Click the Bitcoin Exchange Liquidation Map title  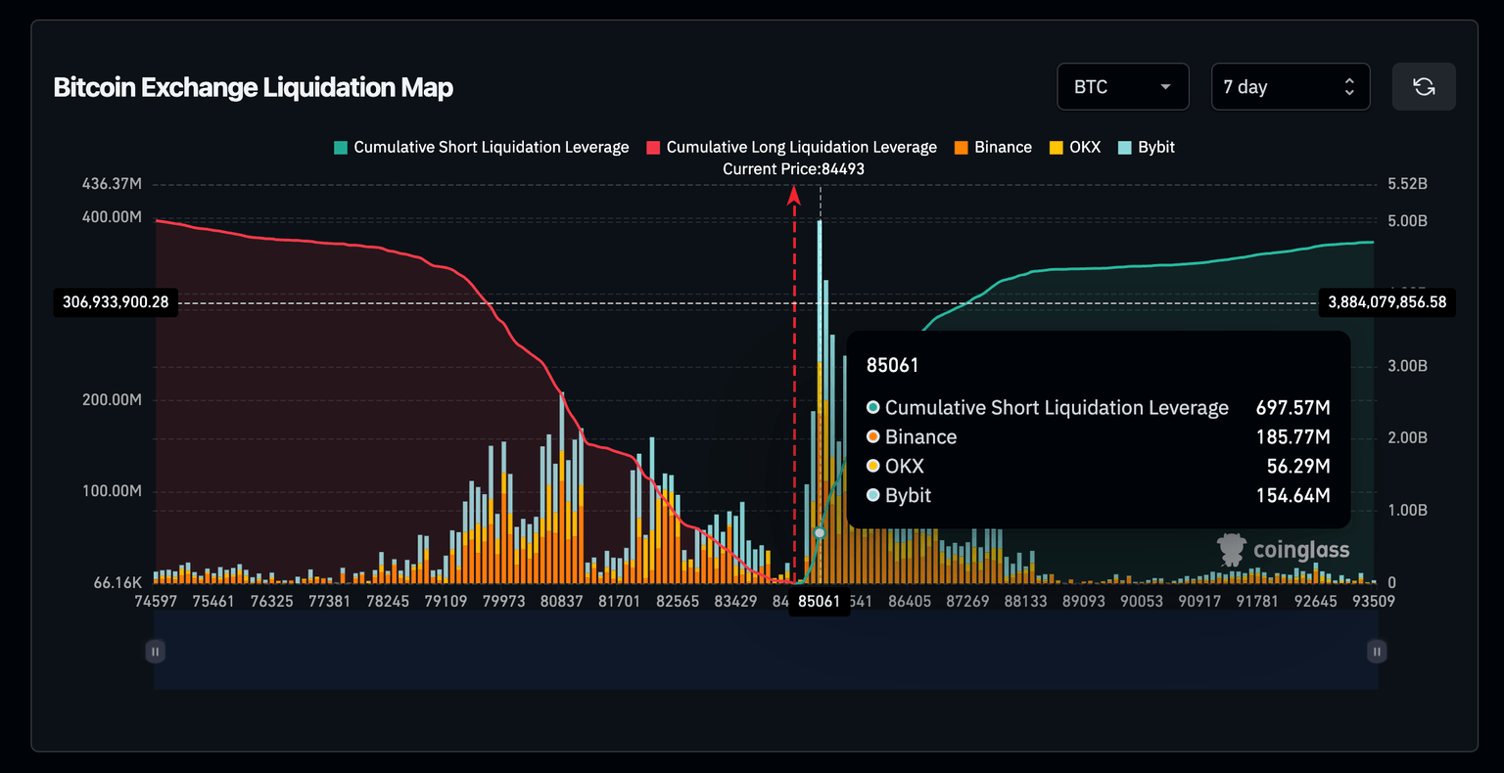point(254,87)
